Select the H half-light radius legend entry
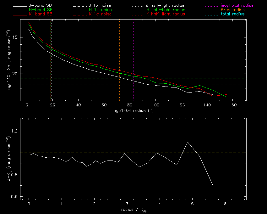The width and height of the screenshot is (267, 214). click(166, 10)
